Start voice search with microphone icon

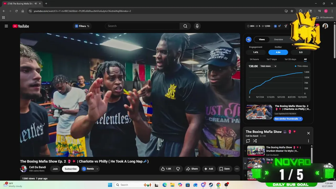[197, 26]
